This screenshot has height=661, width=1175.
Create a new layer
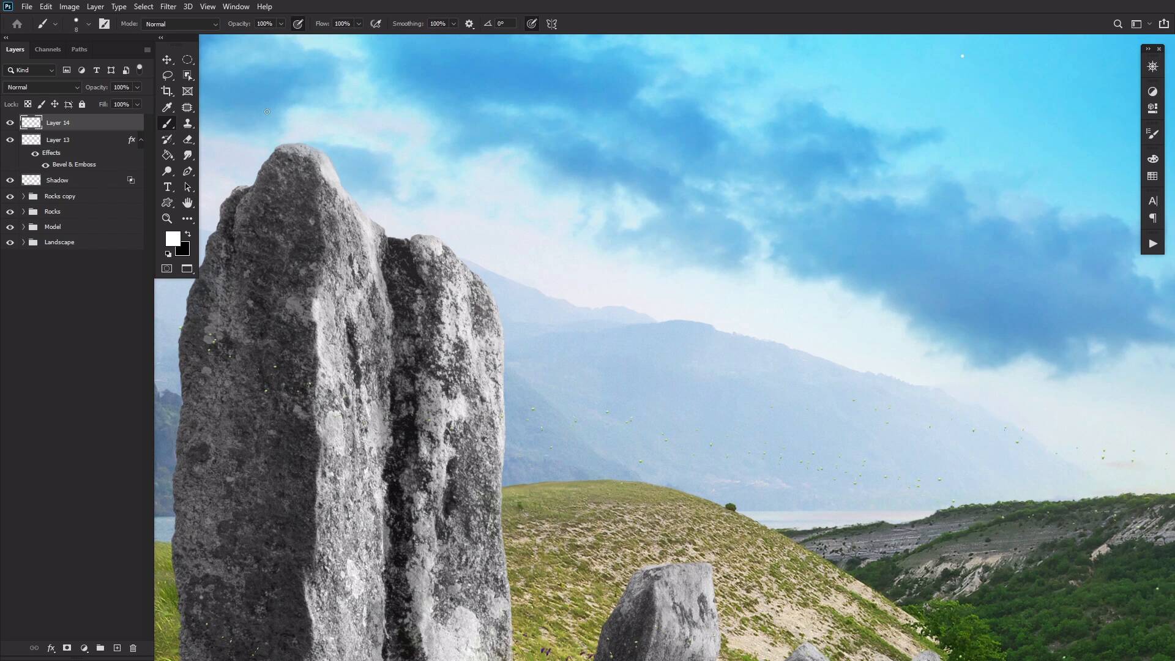(x=116, y=648)
